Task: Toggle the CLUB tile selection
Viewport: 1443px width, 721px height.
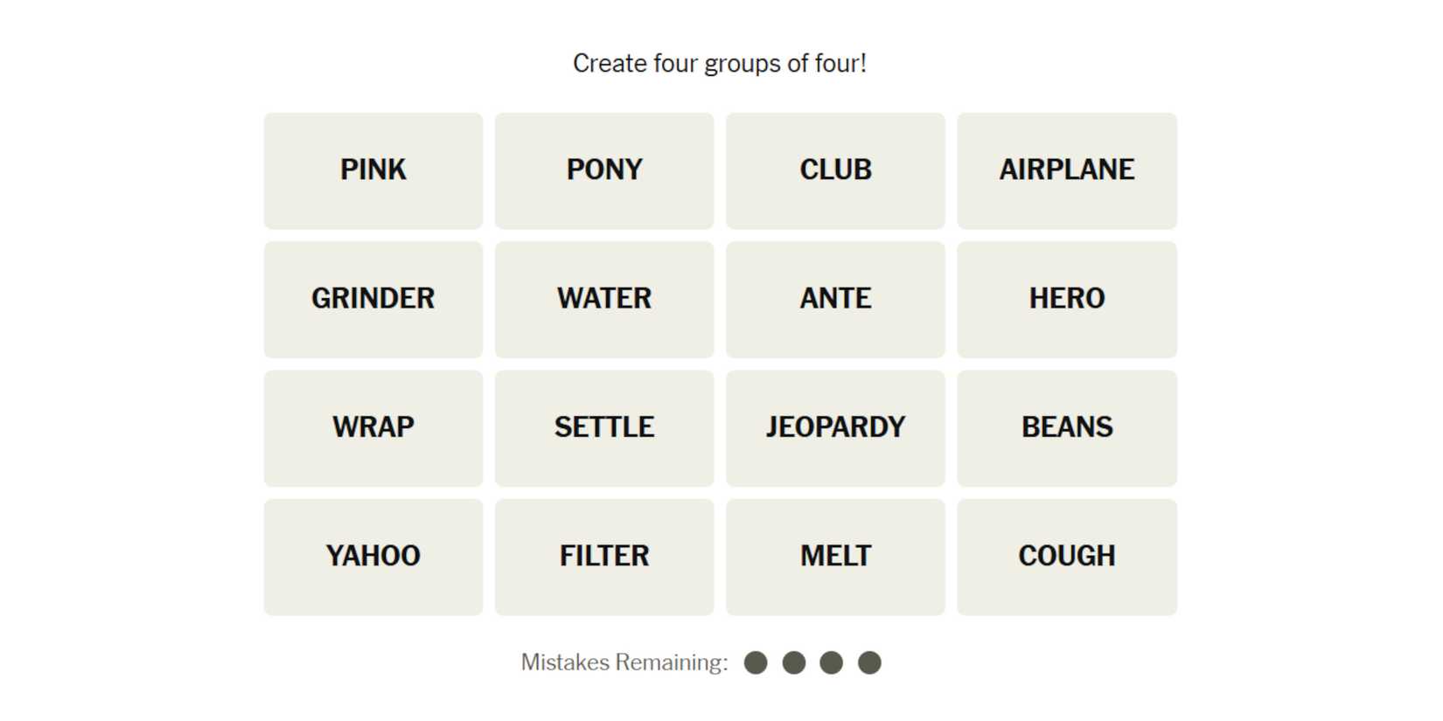Action: [835, 170]
